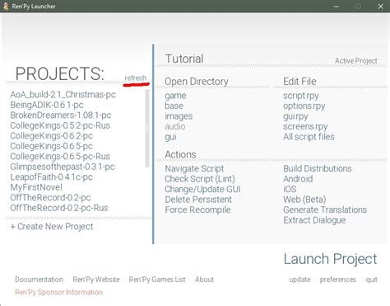Edit the options.rpy file

(x=304, y=106)
